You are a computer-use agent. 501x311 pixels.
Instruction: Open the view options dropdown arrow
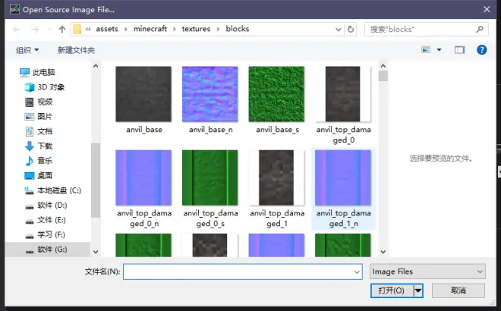point(439,50)
